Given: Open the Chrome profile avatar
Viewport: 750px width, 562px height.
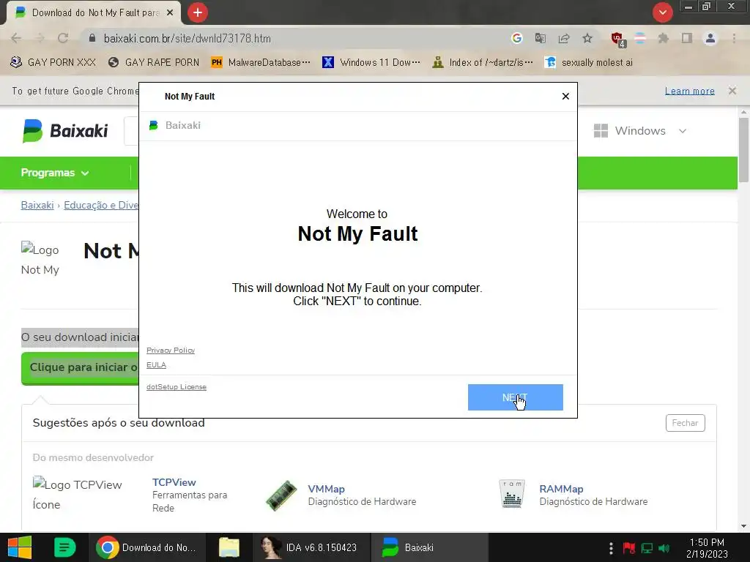Looking at the screenshot, I should tap(710, 38).
